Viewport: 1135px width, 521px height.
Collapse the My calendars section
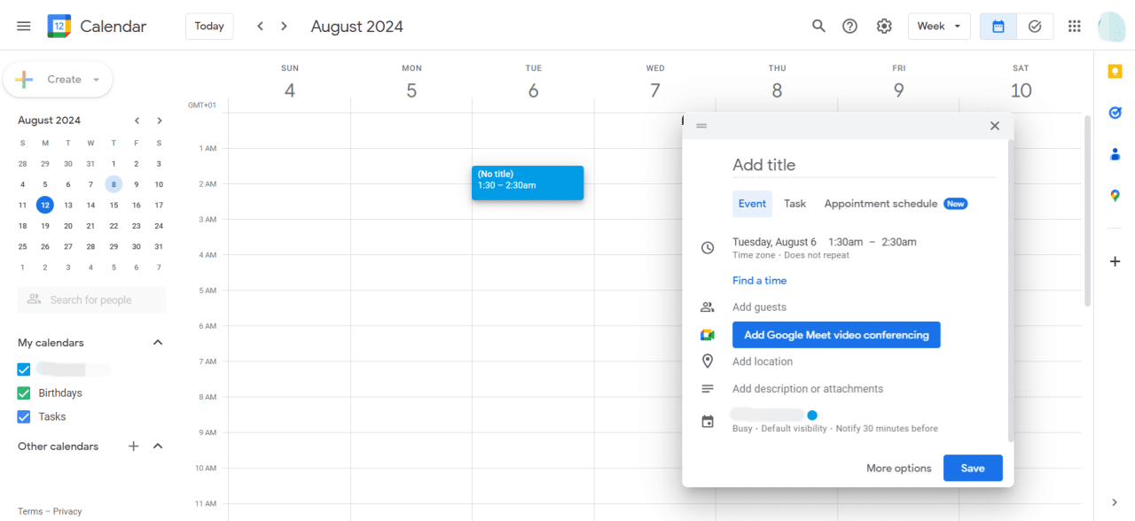click(x=157, y=342)
